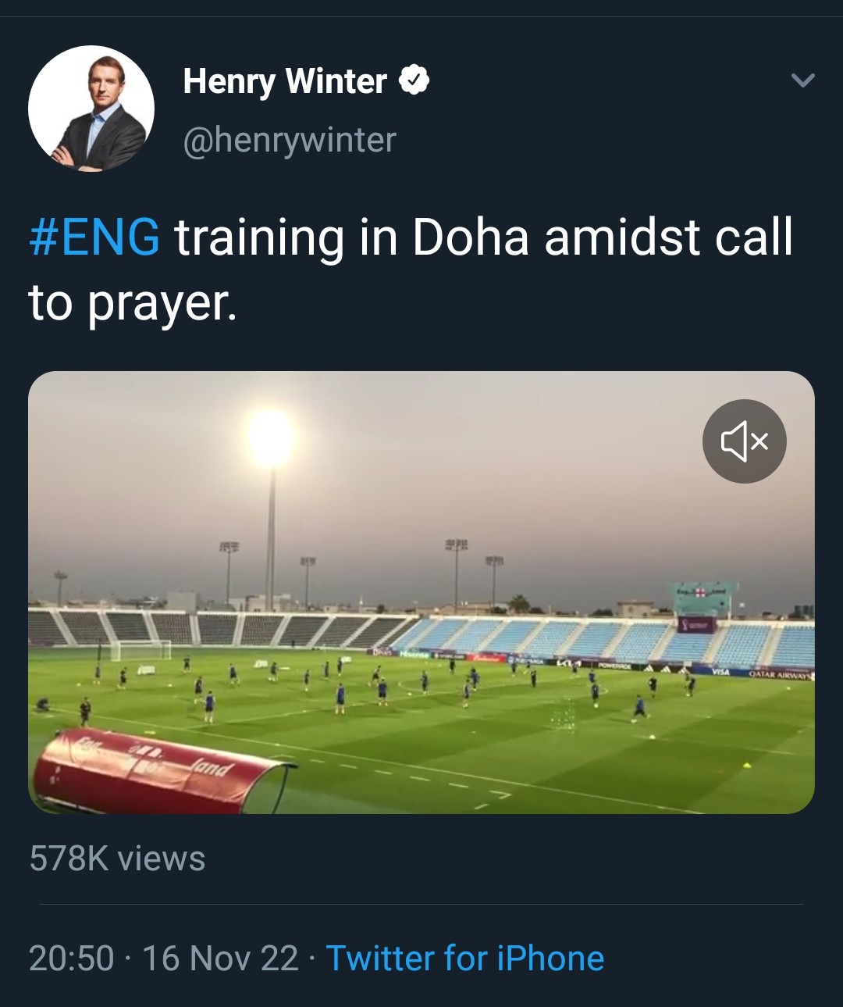Click the VISA advertising board in video
Image resolution: width=843 pixels, height=1007 pixels.
720,671
